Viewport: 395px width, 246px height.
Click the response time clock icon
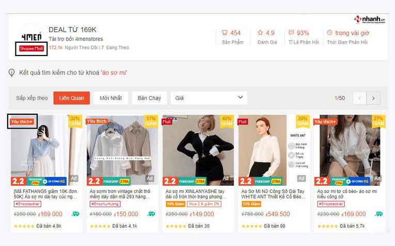coord(329,32)
